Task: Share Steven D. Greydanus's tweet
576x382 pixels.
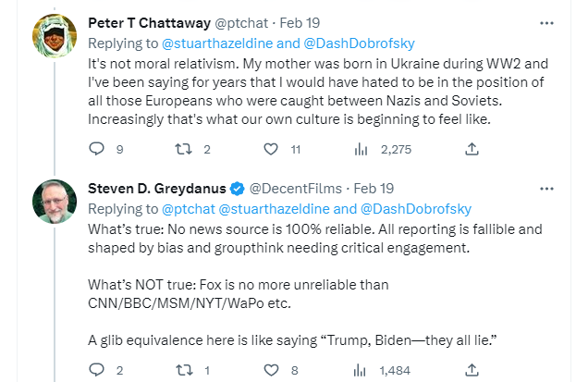Action: (472, 370)
